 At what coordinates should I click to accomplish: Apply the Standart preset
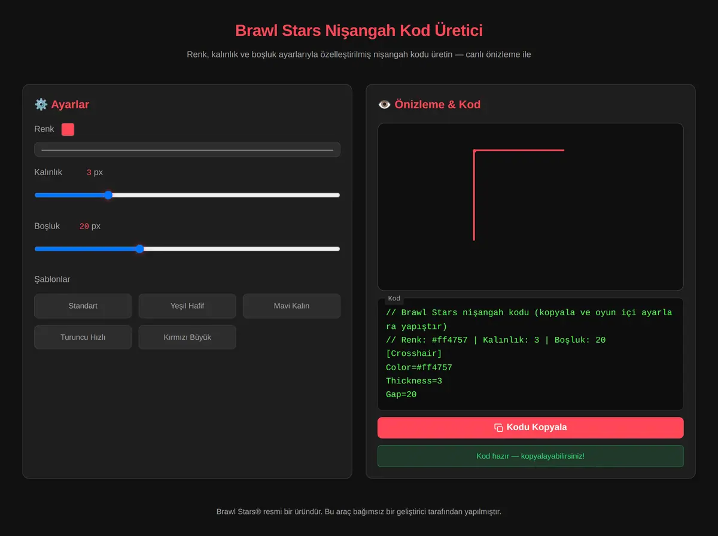point(83,306)
